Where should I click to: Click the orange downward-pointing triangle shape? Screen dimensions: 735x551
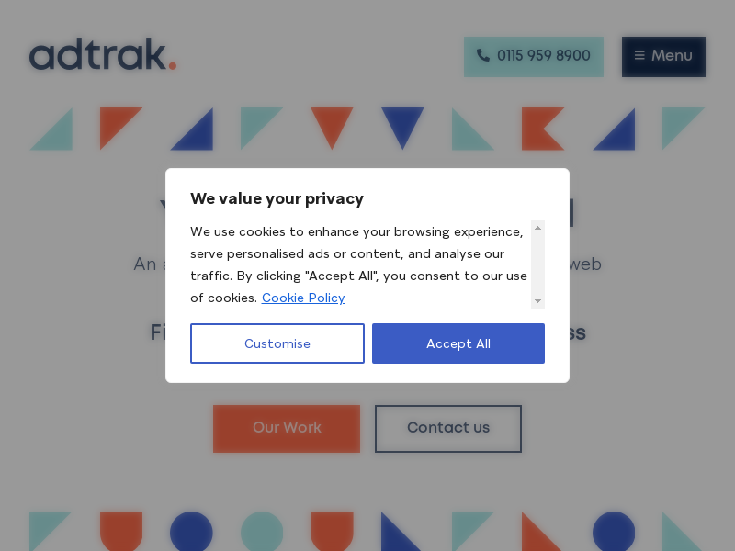point(332,124)
